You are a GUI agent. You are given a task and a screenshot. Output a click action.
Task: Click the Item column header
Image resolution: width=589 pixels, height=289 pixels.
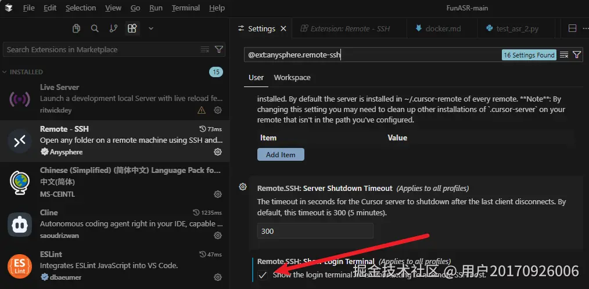268,138
